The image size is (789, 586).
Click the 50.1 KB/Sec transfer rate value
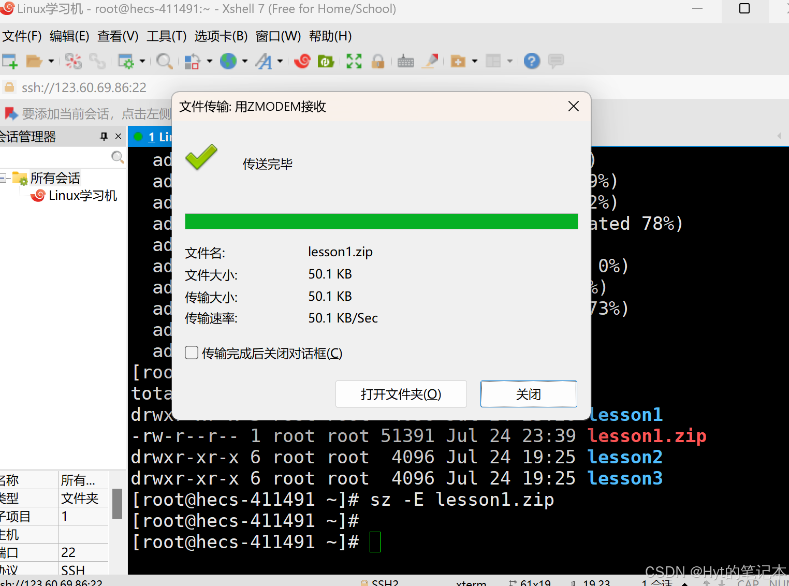click(343, 318)
